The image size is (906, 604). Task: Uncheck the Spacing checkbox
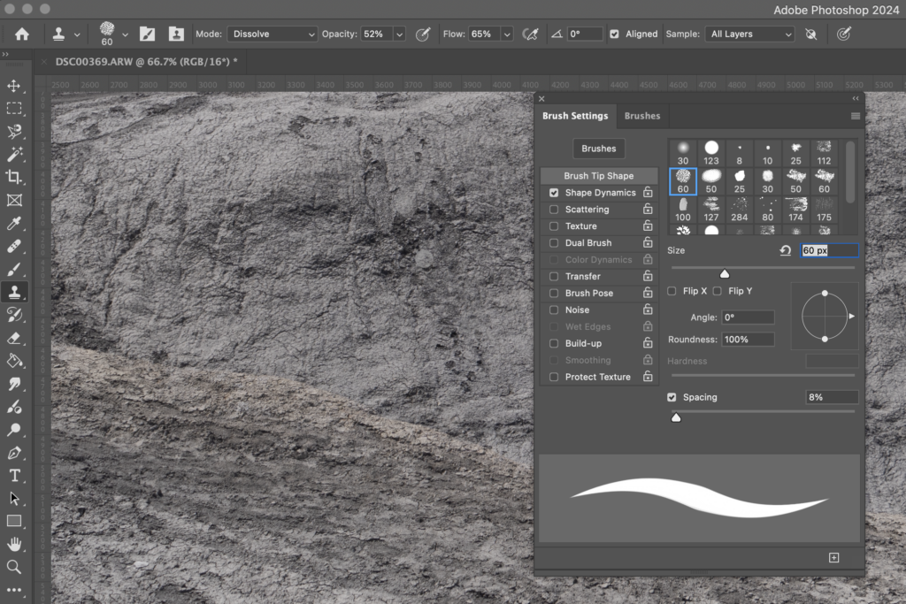pos(672,397)
